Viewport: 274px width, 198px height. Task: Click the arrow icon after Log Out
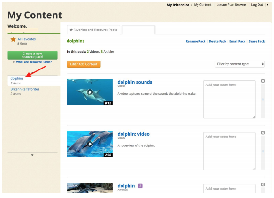pos(267,5)
